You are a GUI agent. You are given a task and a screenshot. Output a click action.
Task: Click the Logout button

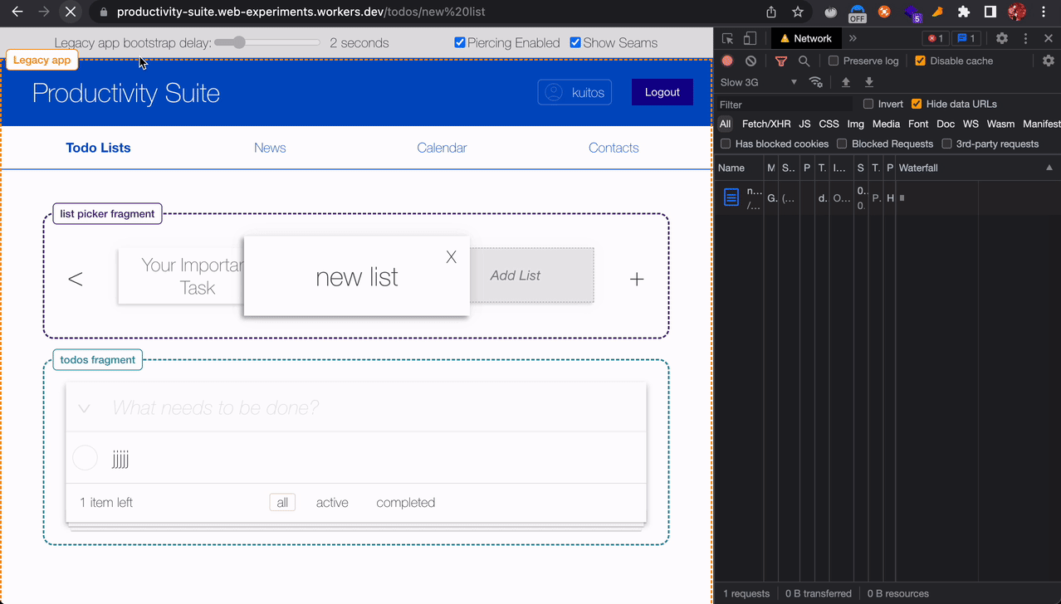(663, 92)
